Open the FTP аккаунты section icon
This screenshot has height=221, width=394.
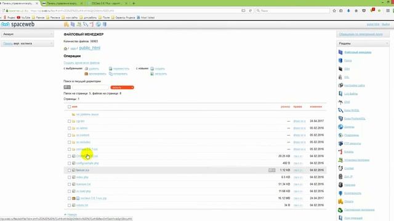(340, 143)
